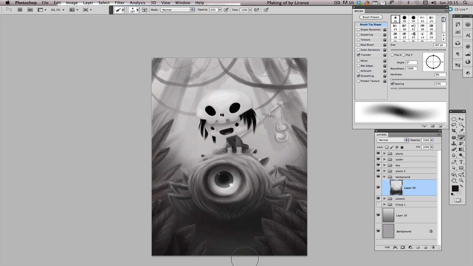The height and width of the screenshot is (266, 473).
Task: Click tablet pressure for opacity icon
Action: tap(226, 10)
